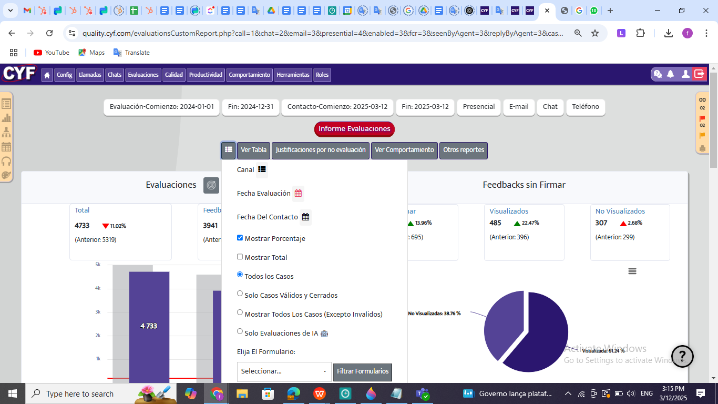718x404 pixels.
Task: Click the orange flag in right panel
Action: (702, 136)
